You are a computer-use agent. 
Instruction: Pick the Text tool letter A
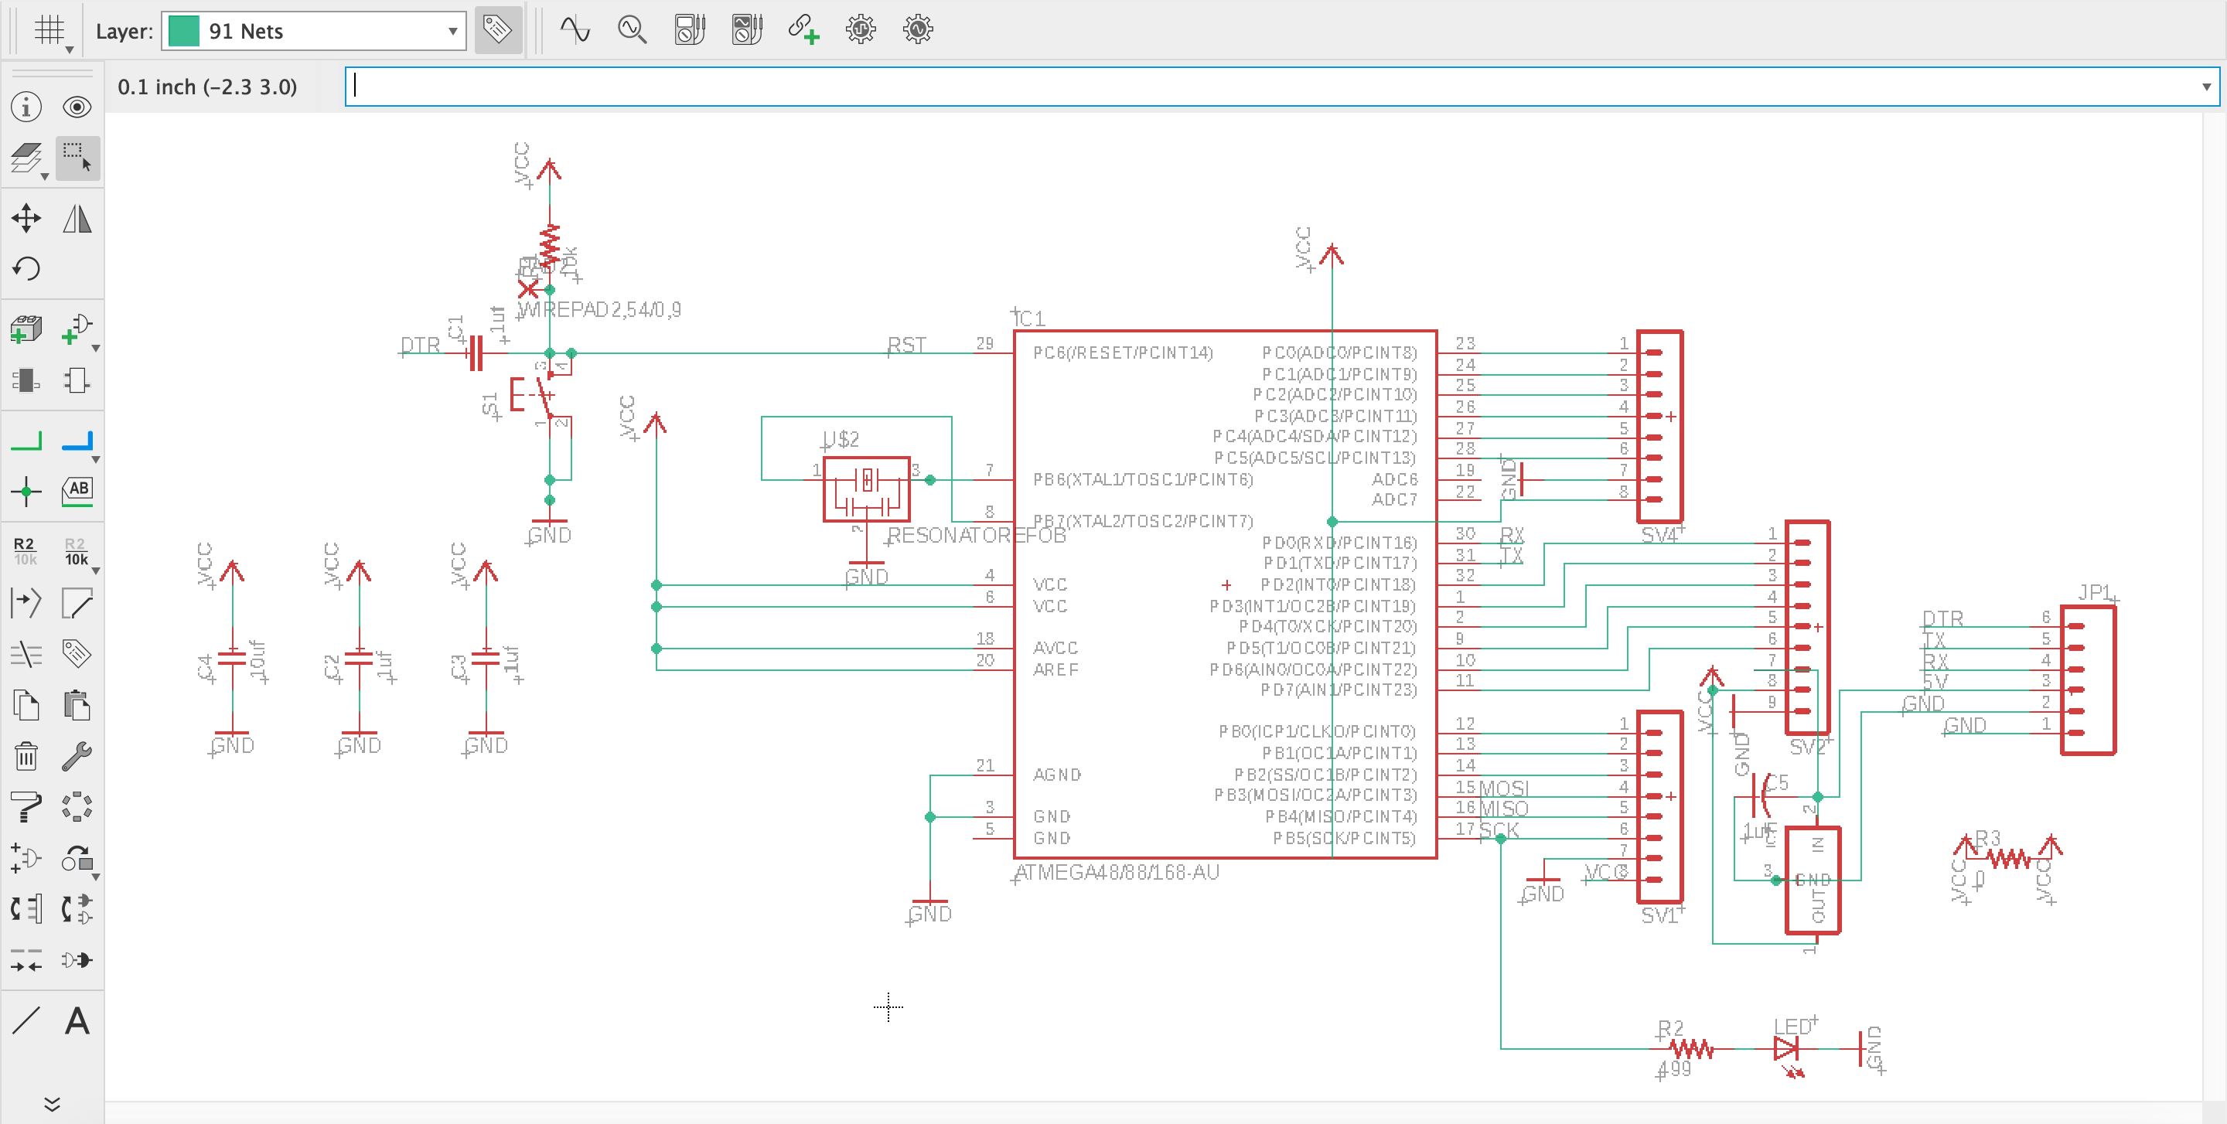pyautogui.click(x=77, y=1021)
